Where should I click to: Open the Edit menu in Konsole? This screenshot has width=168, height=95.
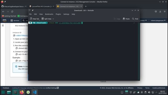(x=35, y=14)
